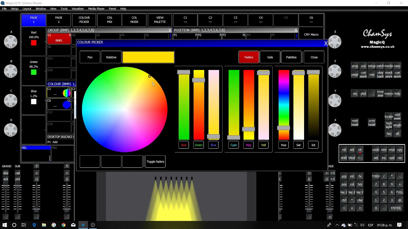Click the Google app taskbar icon
Screen dimensions: 408x229
[54, 225]
